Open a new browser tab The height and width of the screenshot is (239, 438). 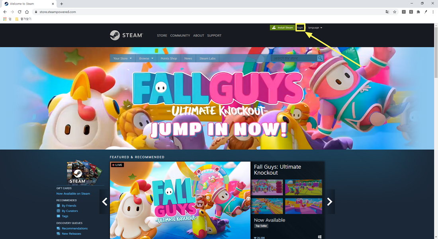61,4
